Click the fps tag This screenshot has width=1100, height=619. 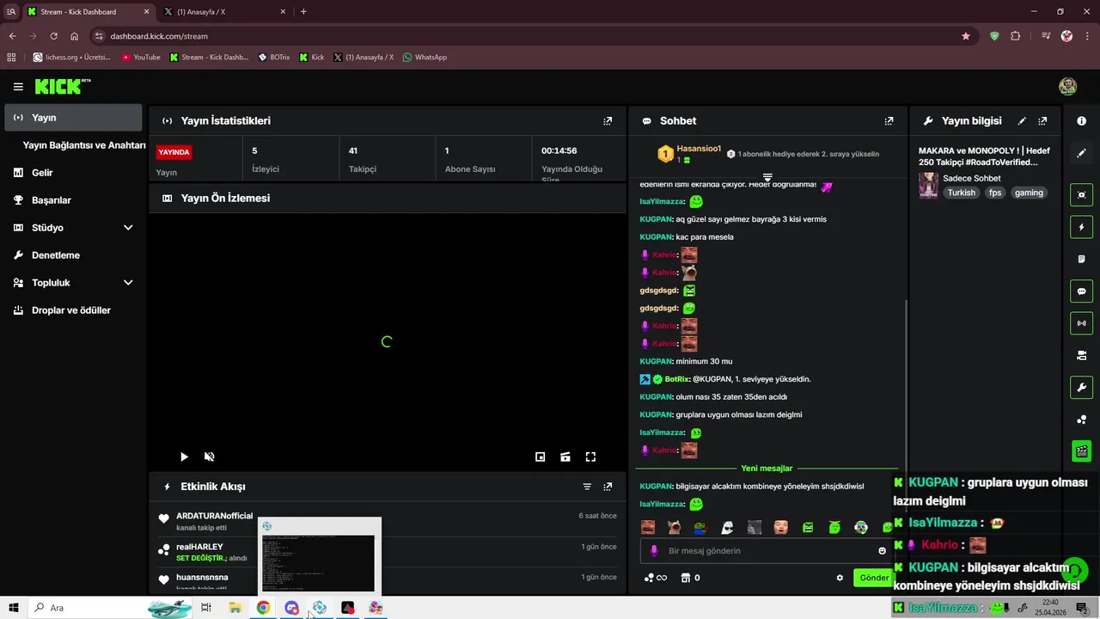tap(995, 193)
